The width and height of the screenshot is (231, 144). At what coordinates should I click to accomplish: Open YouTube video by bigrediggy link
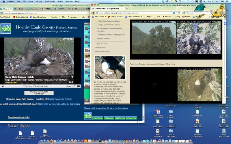pos(59,104)
